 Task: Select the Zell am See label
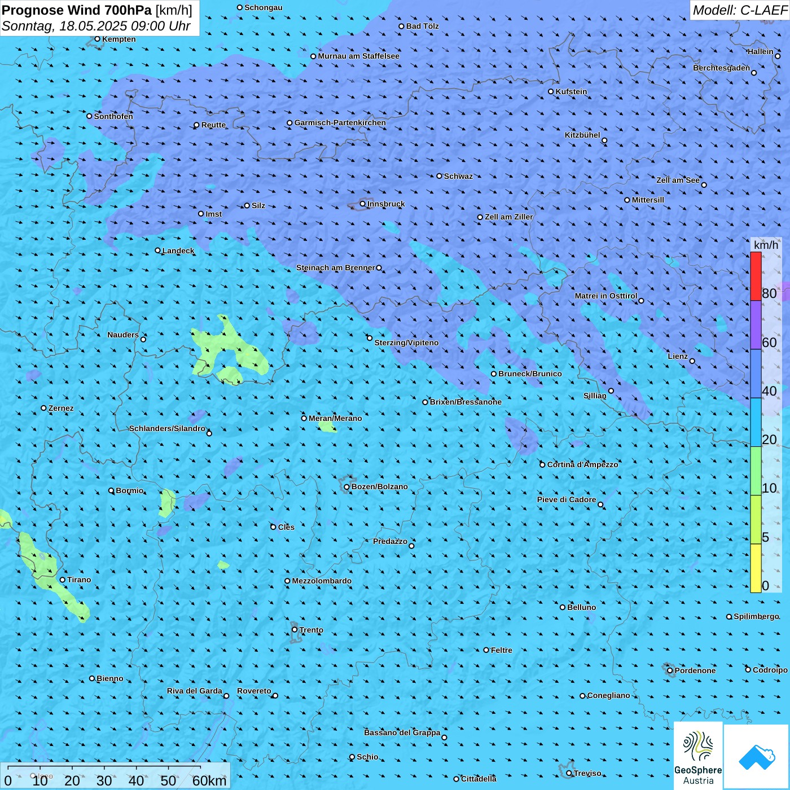(x=678, y=180)
